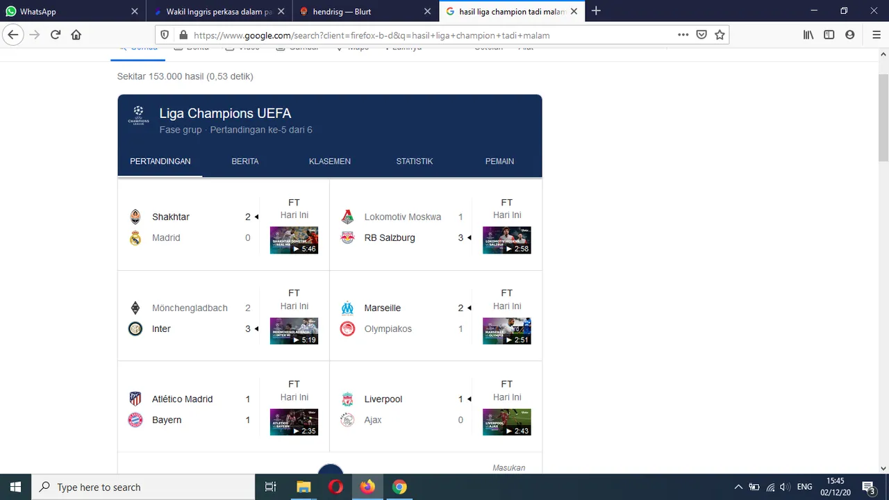Screen dimensions: 889x500
Task: Show the PEMAIN players tab
Action: 499,161
